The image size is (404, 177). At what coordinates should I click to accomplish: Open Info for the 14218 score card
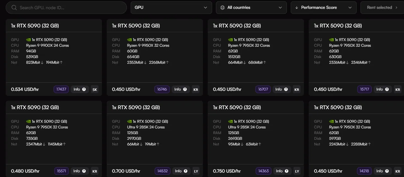pyautogui.click(x=383, y=171)
